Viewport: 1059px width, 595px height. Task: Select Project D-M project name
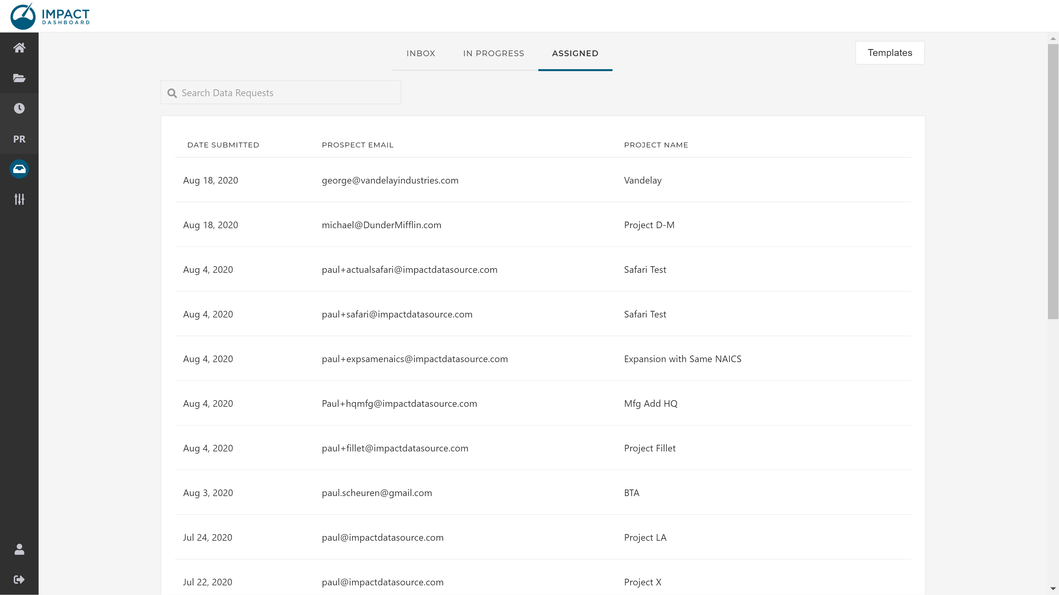649,225
